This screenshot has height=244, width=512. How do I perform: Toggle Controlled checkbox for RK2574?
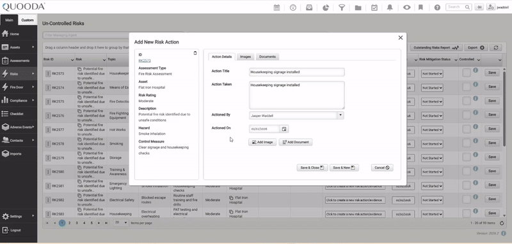pyautogui.click(x=467, y=87)
